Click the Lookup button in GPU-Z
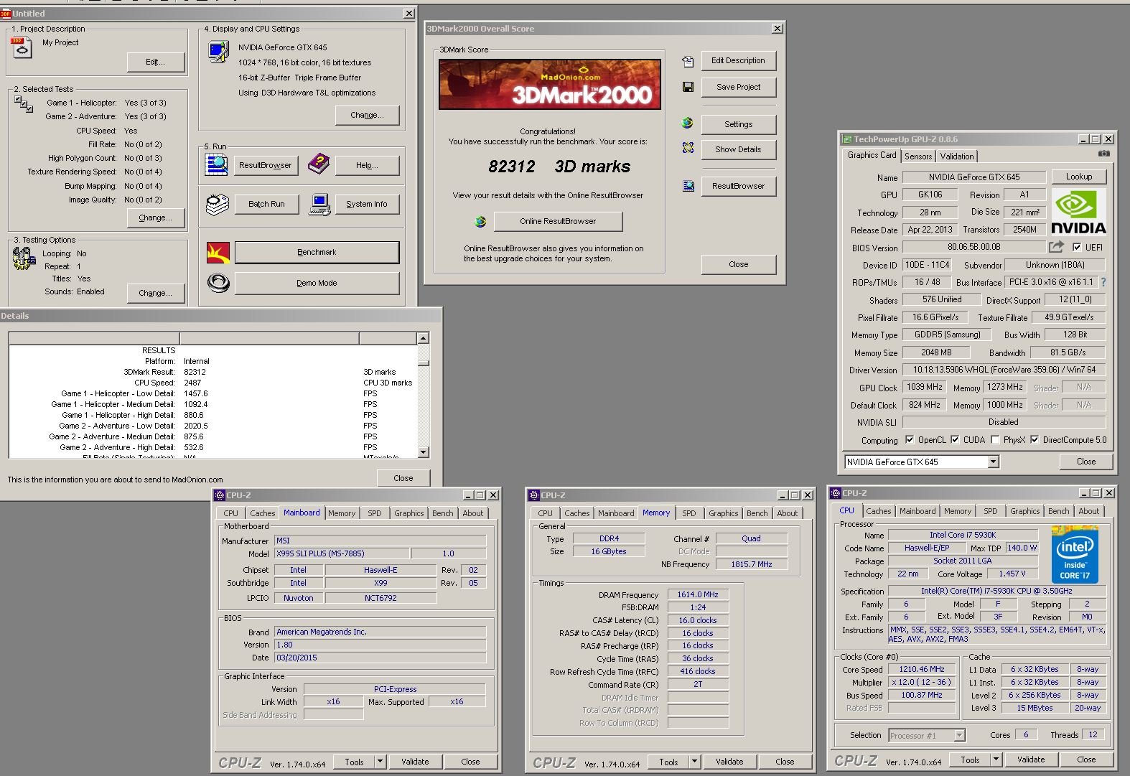 click(1079, 177)
